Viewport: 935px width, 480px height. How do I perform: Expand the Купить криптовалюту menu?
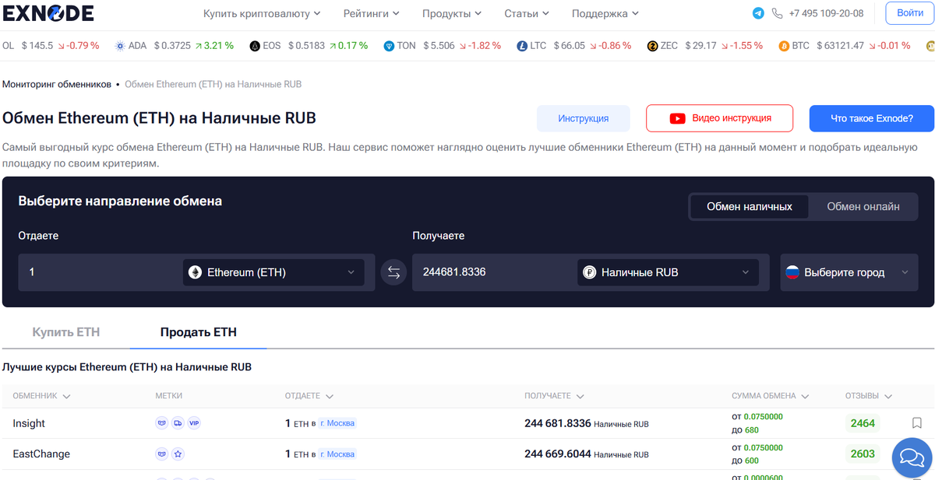[x=262, y=13]
